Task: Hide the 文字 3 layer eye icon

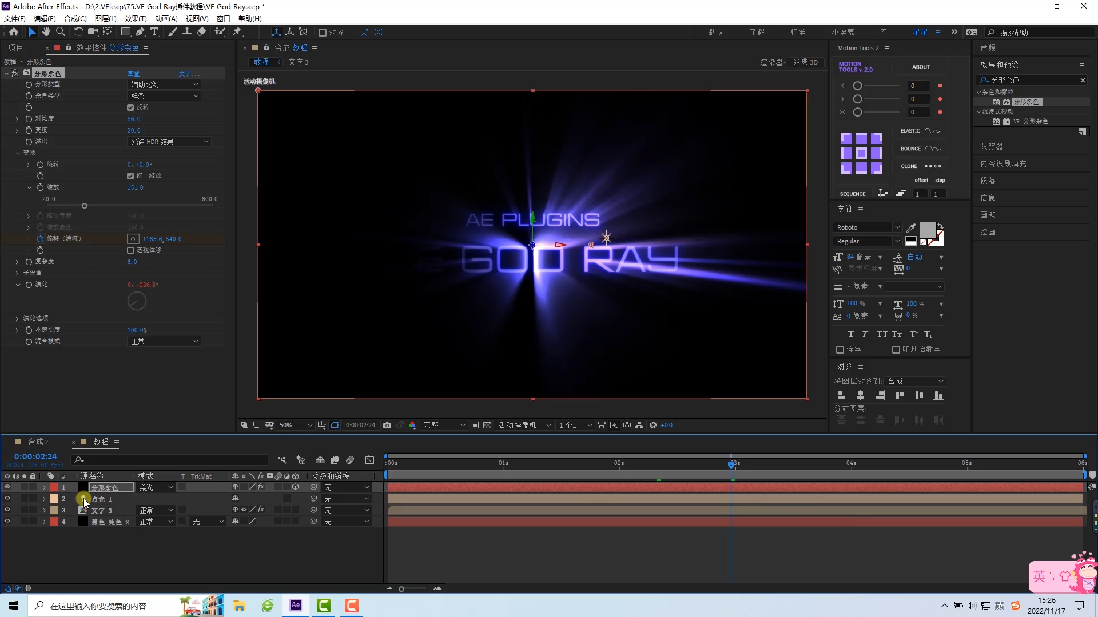Action: tap(7, 510)
